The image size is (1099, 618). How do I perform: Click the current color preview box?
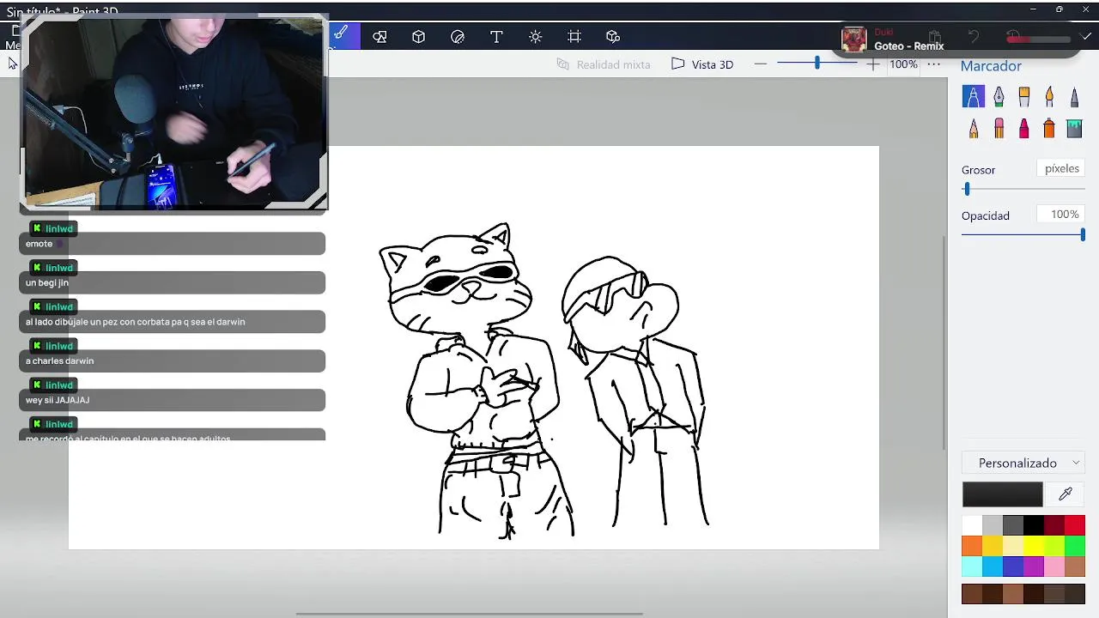[x=1002, y=494]
